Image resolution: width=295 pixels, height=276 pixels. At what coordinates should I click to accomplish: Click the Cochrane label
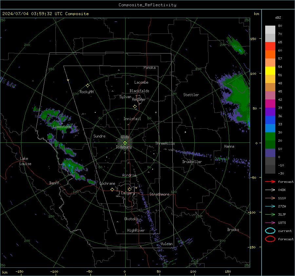[107, 183]
